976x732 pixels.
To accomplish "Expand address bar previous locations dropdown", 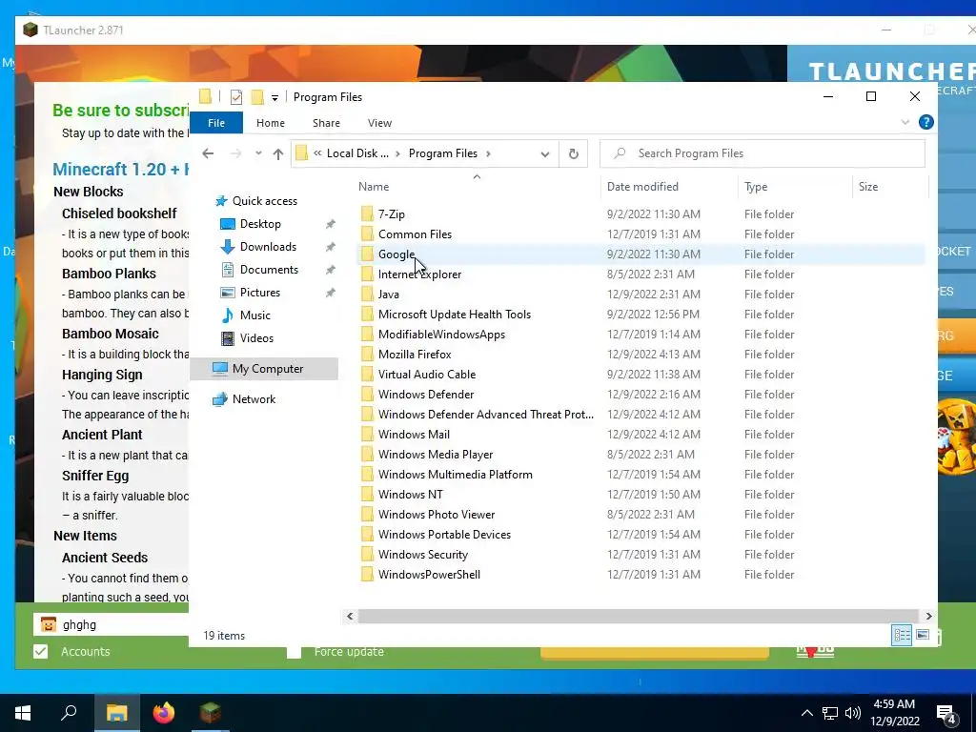I will (544, 153).
